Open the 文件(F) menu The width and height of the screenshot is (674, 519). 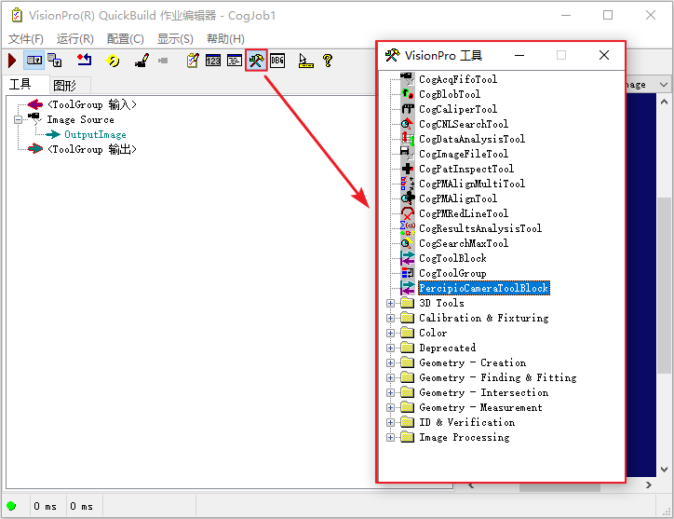click(26, 39)
